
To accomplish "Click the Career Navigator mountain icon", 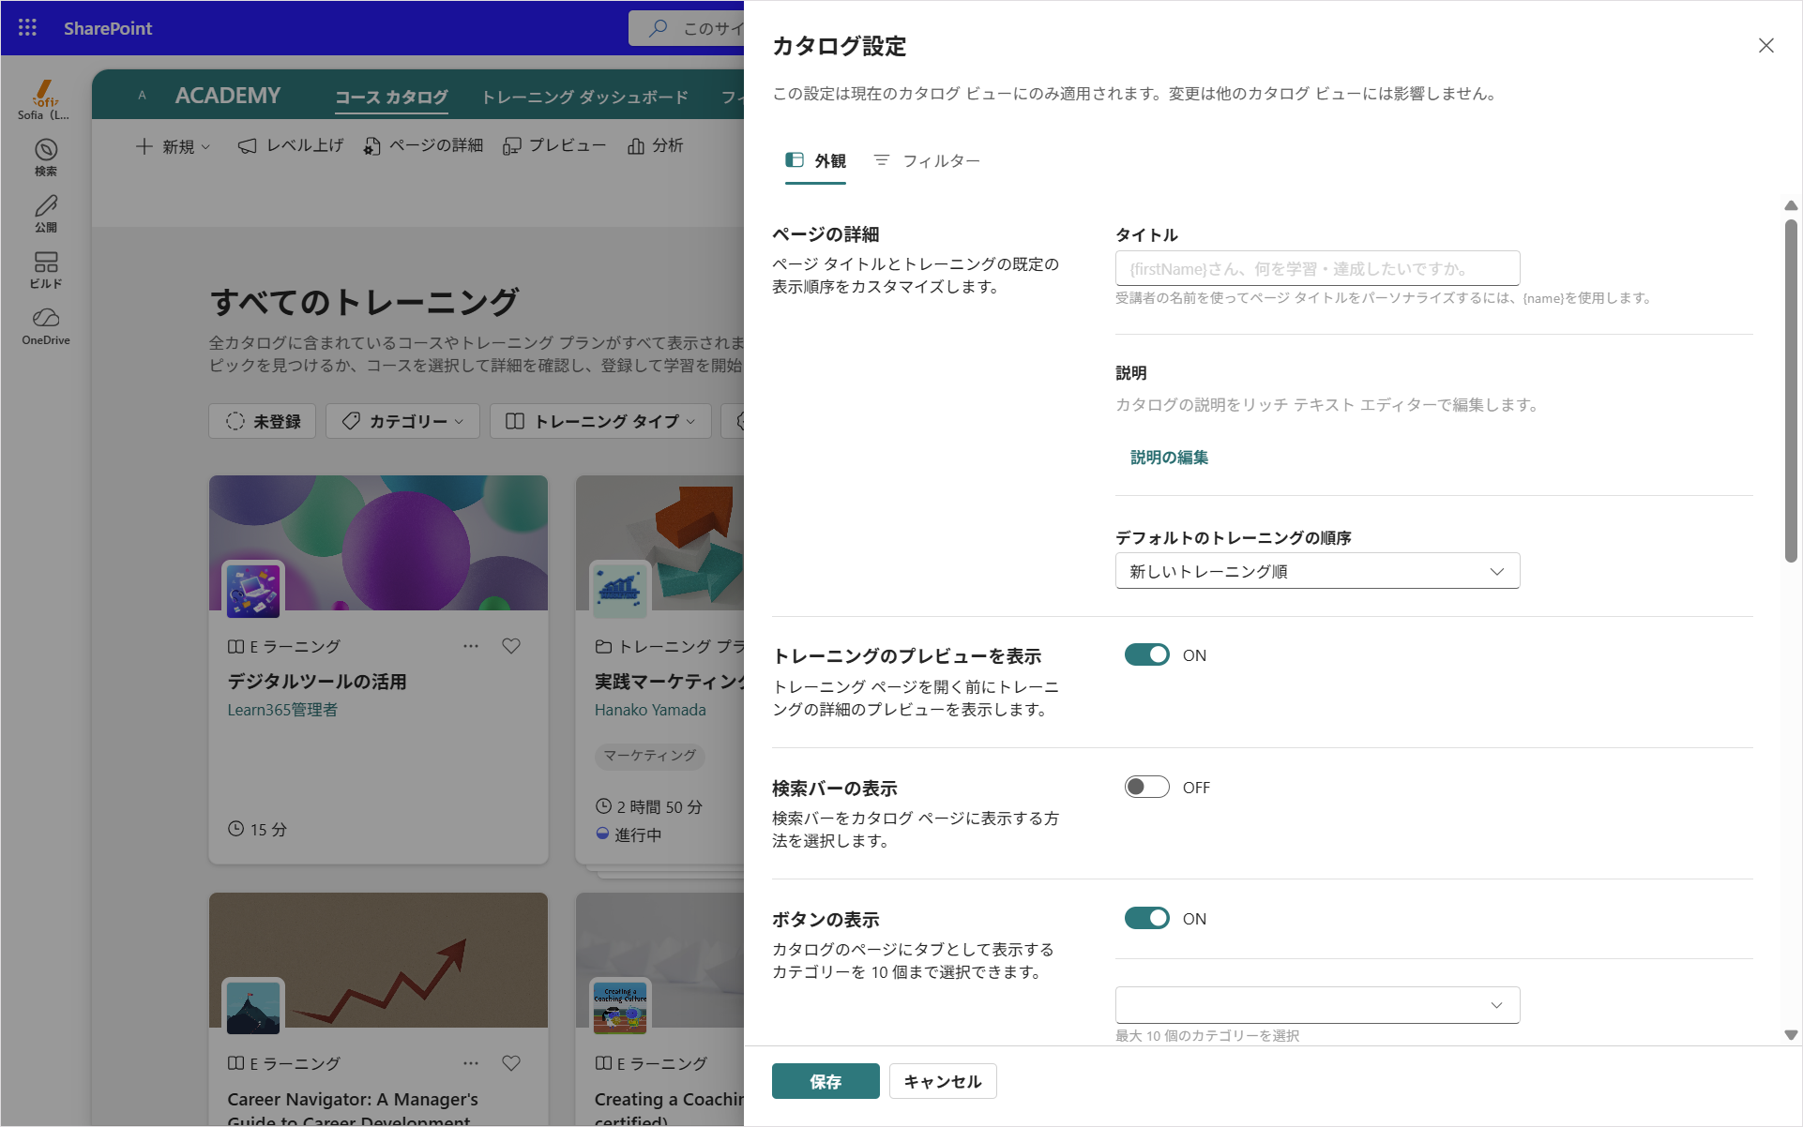I will click(x=253, y=1007).
